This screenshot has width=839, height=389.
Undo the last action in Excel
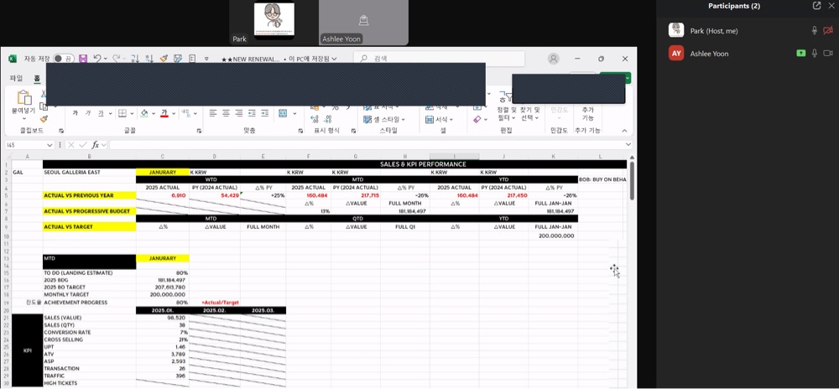96,58
